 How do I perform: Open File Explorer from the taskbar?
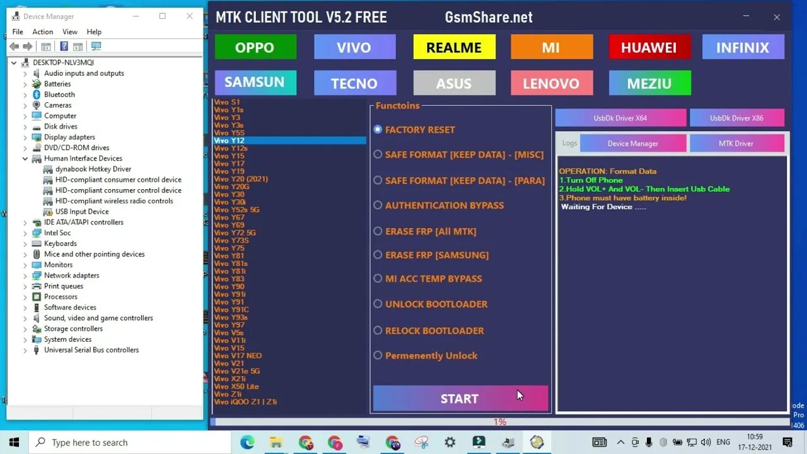[x=276, y=443]
